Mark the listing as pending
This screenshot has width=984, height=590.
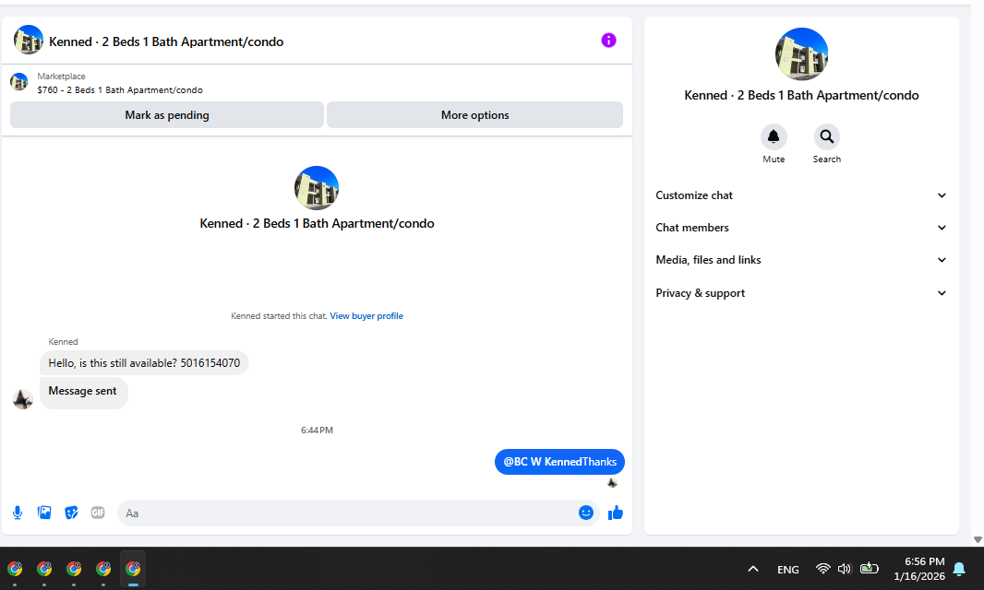tap(167, 114)
